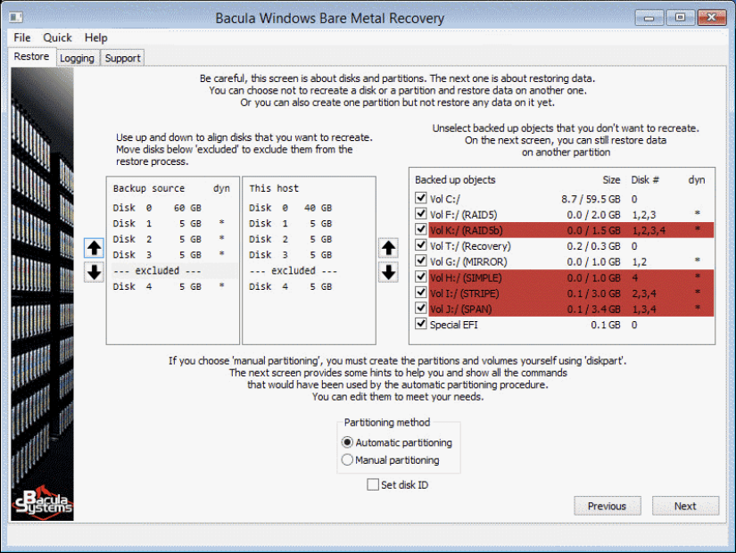Maximize the Bacula recovery window
This screenshot has height=553, width=736.
click(680, 18)
